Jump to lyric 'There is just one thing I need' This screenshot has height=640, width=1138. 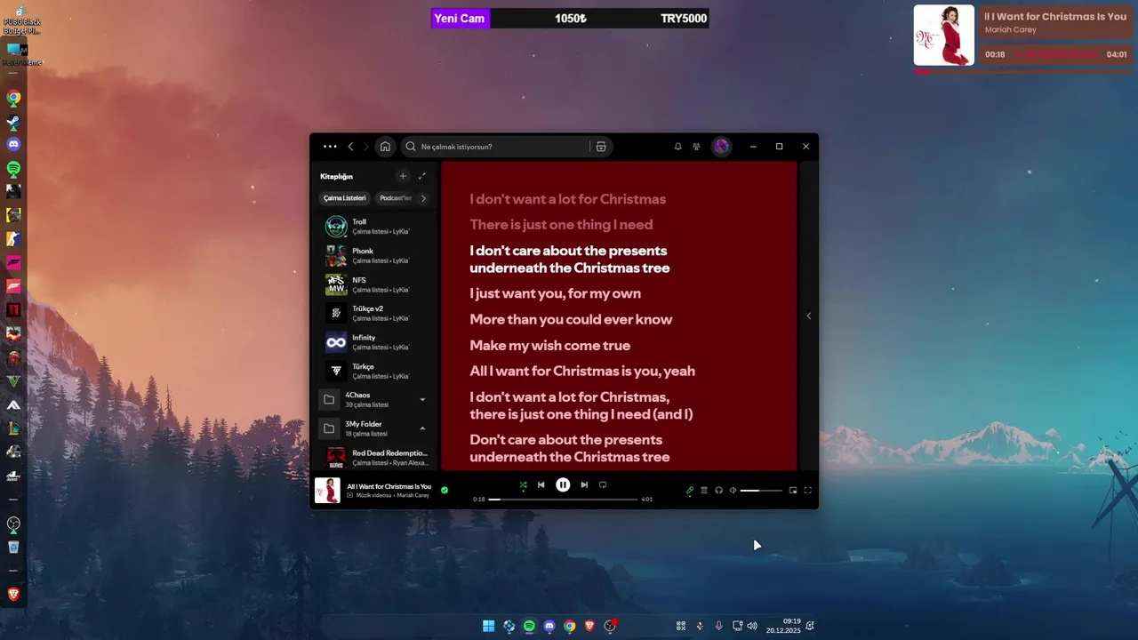pos(561,225)
